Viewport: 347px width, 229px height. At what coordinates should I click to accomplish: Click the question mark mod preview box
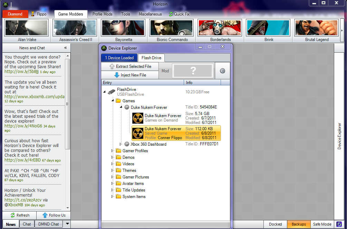[193, 71]
